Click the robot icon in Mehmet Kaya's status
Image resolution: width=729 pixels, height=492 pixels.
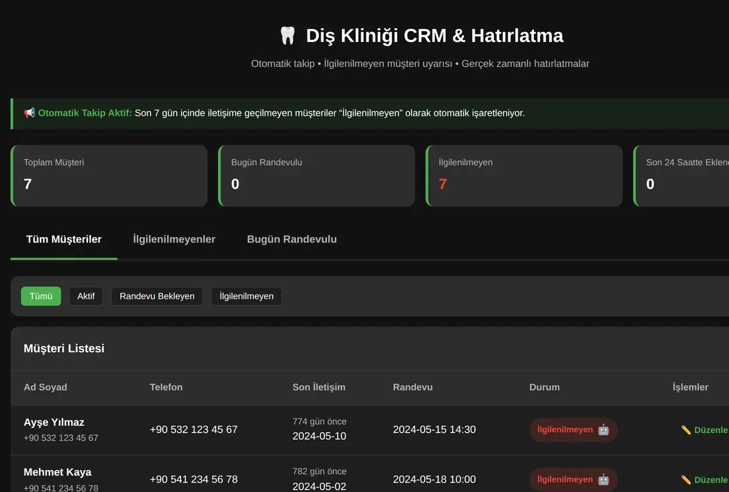point(603,479)
